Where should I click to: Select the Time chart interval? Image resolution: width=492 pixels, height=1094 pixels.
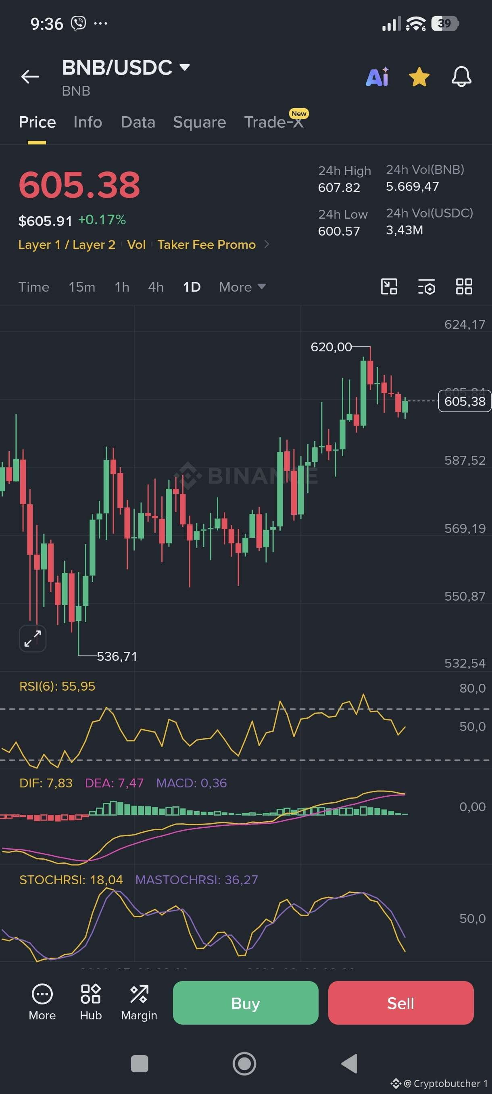[34, 287]
